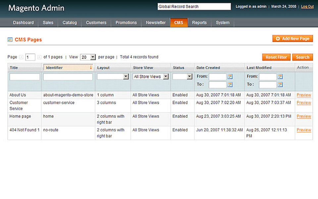The width and height of the screenshot is (318, 199).
Task: Open the Status filter dropdown
Action: click(x=182, y=77)
